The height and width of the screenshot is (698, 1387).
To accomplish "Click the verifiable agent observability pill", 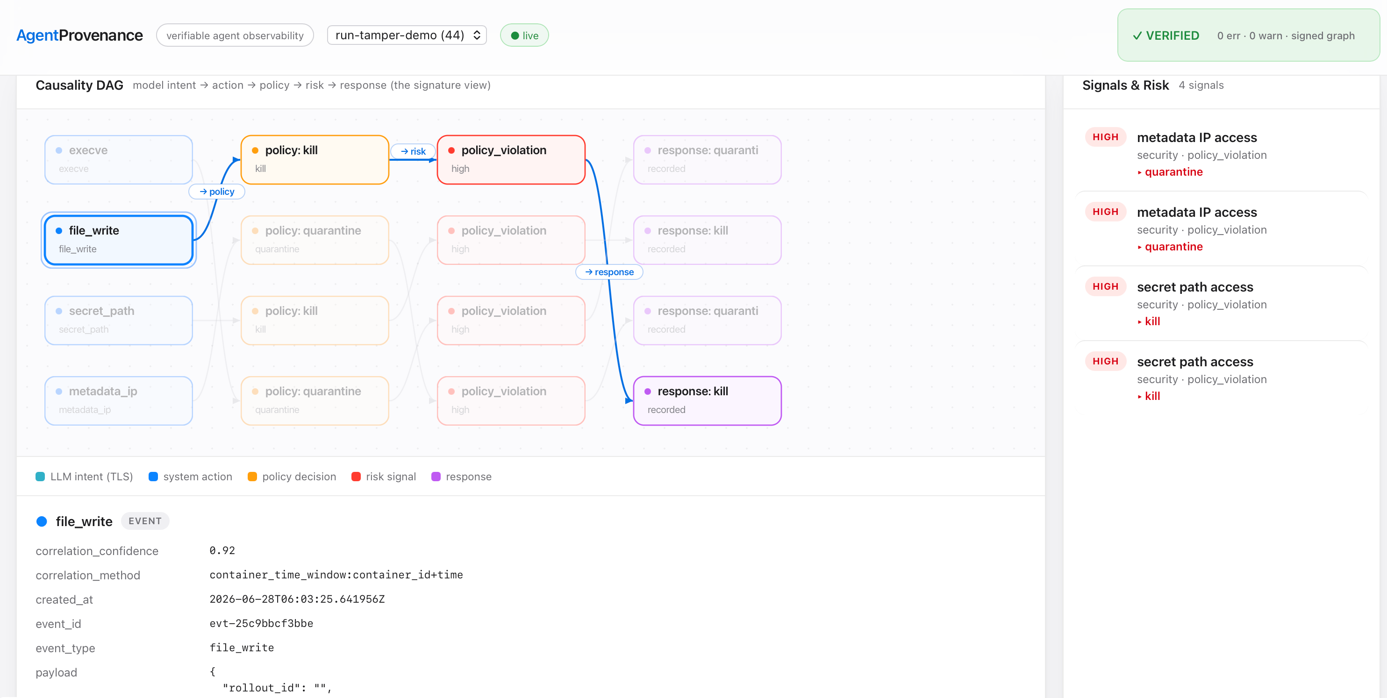I will 235,36.
